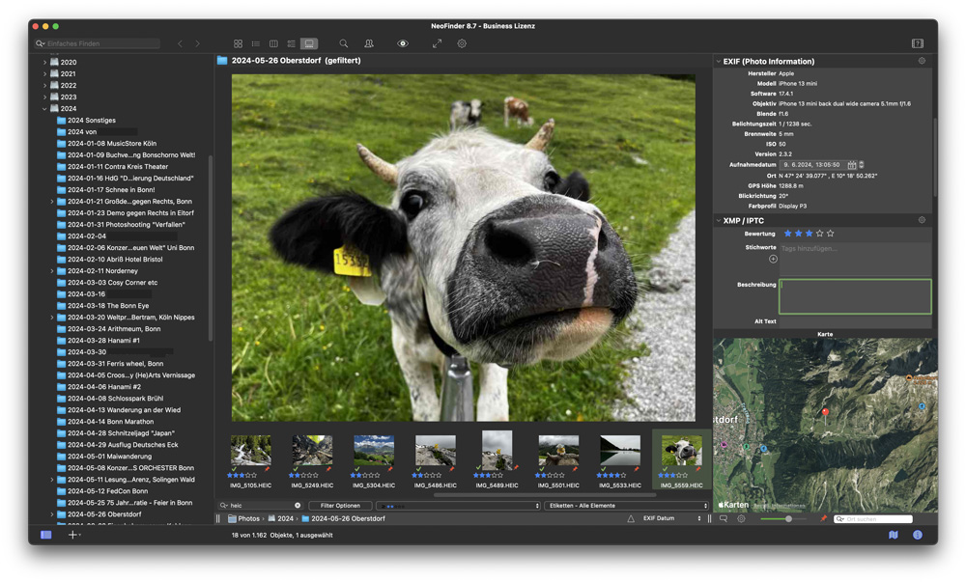Open the people finder toolbar icon

click(368, 43)
